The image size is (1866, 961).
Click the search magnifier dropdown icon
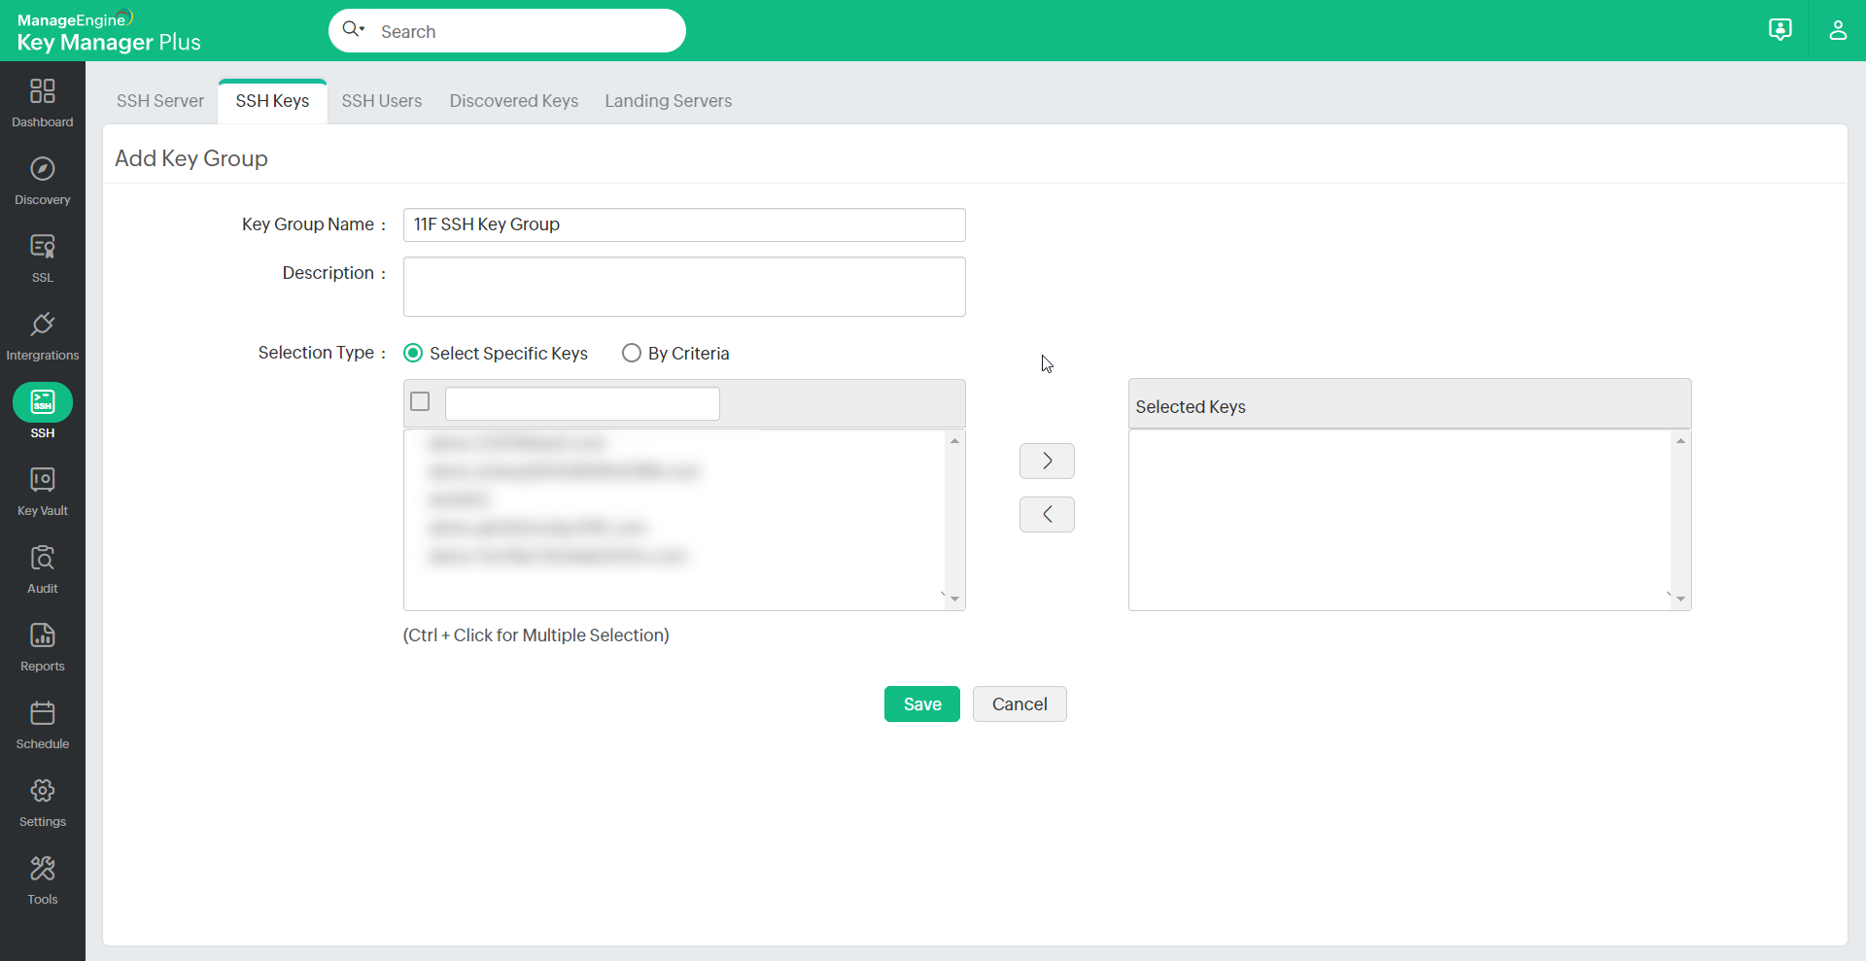(x=354, y=30)
